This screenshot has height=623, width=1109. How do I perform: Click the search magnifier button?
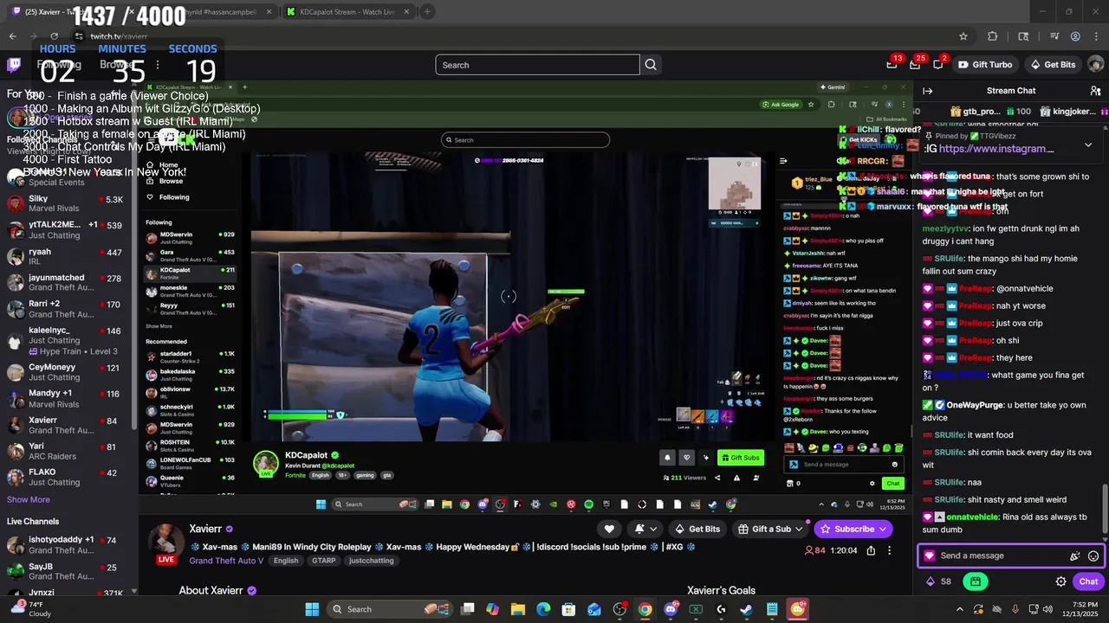[651, 65]
